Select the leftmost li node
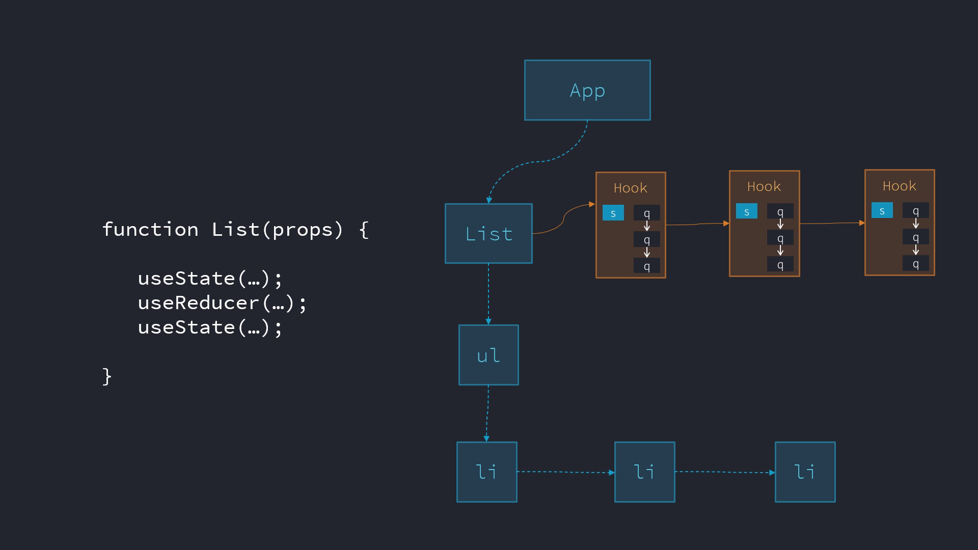Screen dimensions: 978x550 487,472
